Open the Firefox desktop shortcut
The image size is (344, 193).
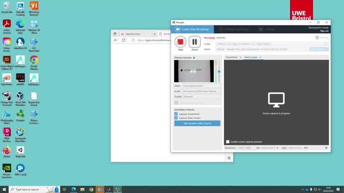click(x=7, y=152)
